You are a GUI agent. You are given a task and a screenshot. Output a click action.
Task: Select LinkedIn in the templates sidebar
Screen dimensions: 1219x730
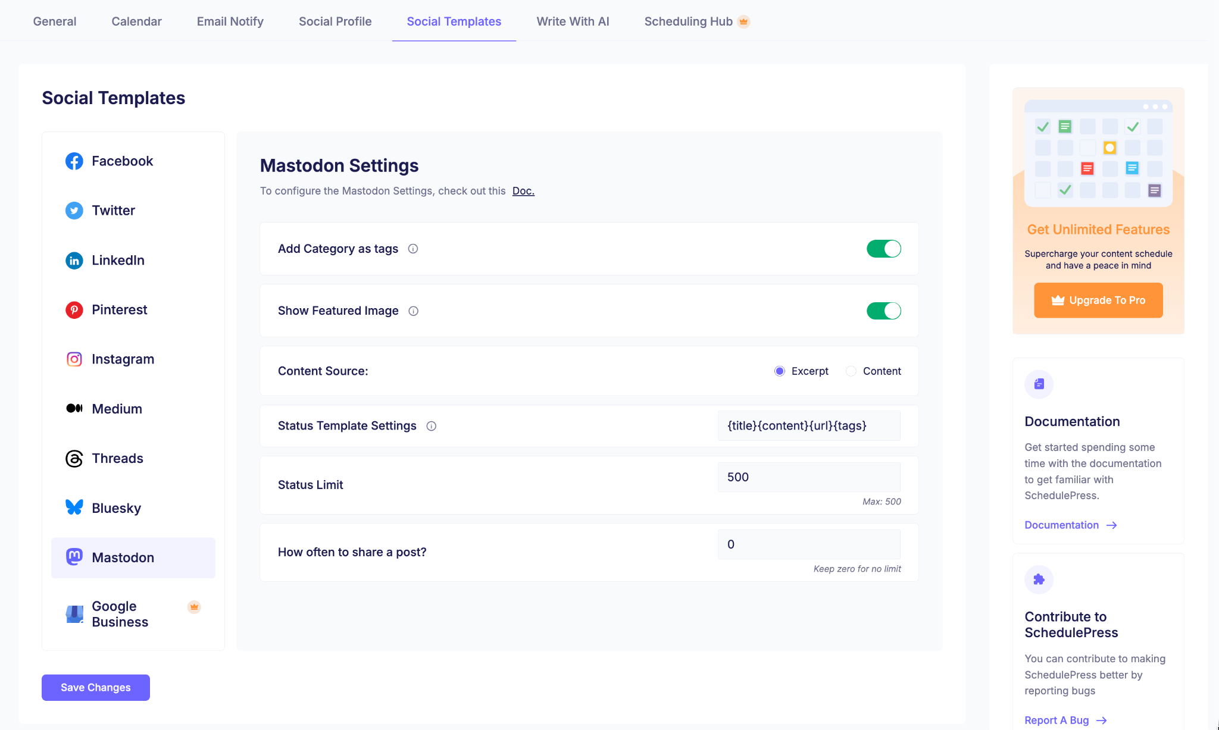click(x=133, y=261)
